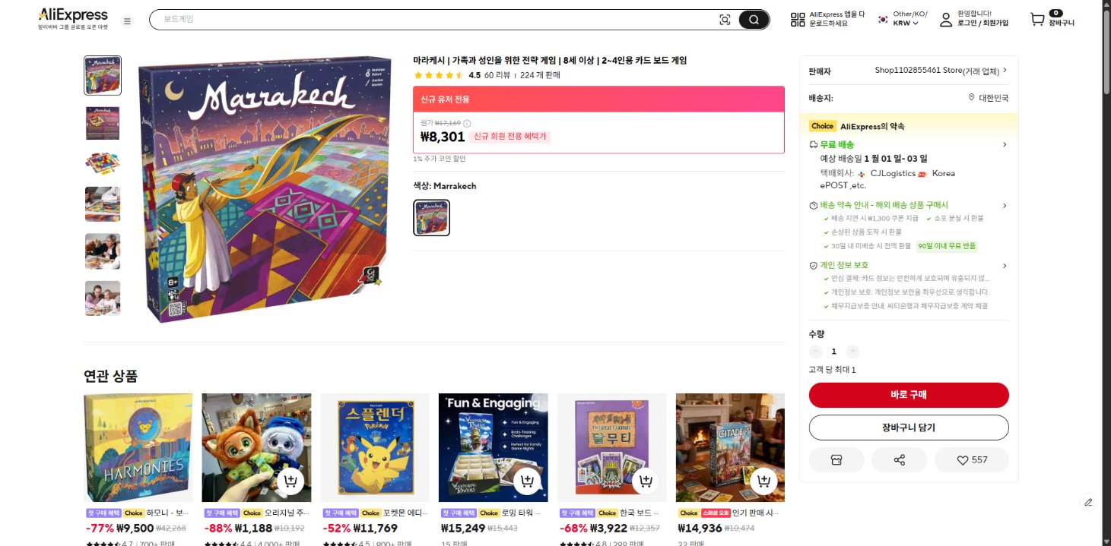Visit the store via shop icon button
Screen dimensions: 1111x546
click(836, 460)
